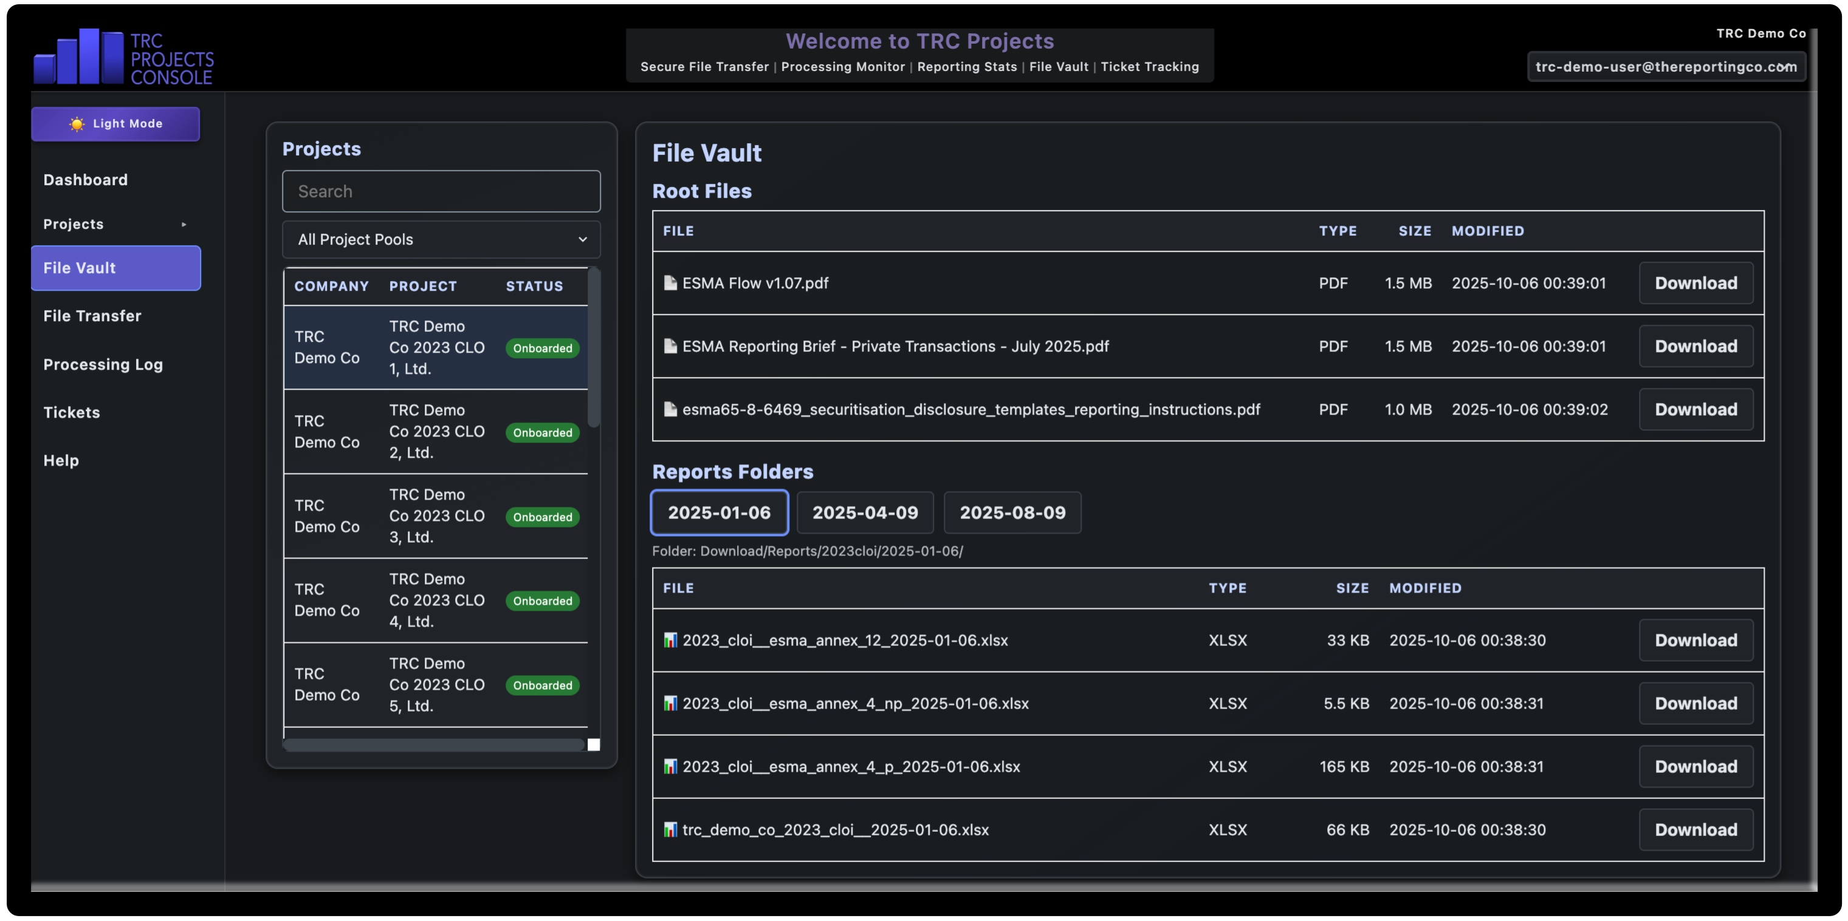The width and height of the screenshot is (1848, 921).
Task: Click the Excel icon beside 2023_cloi__esma_annex_4_p file
Action: (x=670, y=766)
